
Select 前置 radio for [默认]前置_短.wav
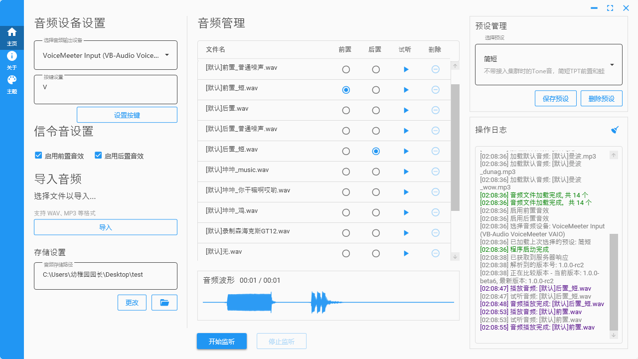[346, 90]
